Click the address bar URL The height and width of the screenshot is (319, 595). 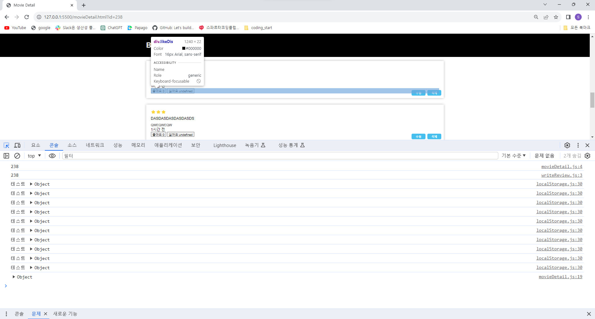pos(83,17)
